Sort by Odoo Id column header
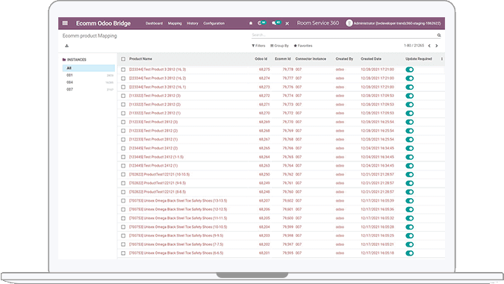Image resolution: width=504 pixels, height=284 pixels. pos(261,59)
